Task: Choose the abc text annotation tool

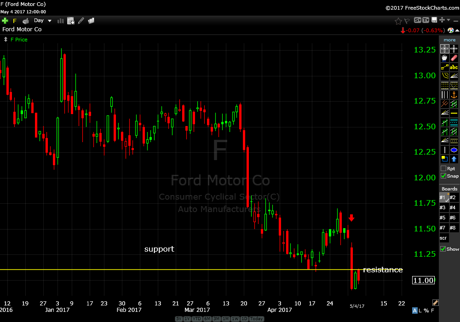Action: tap(454, 68)
